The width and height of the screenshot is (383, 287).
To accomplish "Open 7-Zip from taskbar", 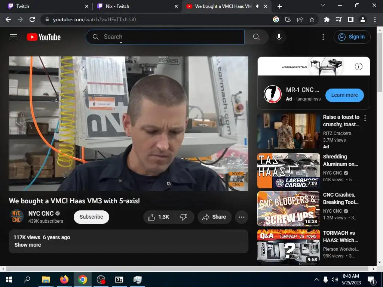I will coord(119,280).
